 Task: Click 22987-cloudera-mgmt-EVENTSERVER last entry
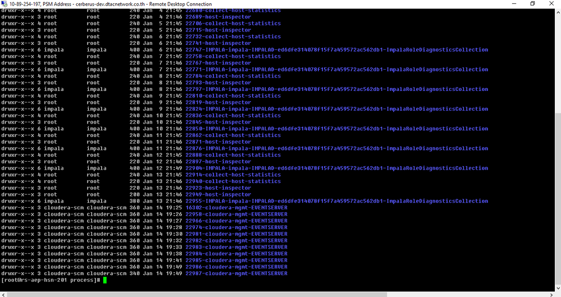(x=236, y=273)
